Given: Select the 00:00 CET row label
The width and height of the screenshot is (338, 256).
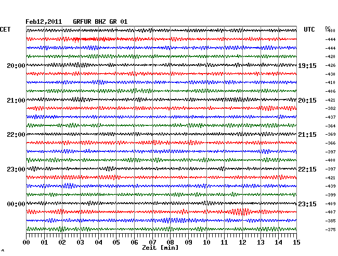Looking at the screenshot, I should (16, 204).
